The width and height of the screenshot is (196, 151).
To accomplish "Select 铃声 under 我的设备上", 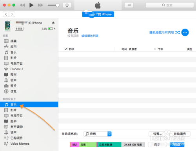I will pyautogui.click(x=29, y=133).
